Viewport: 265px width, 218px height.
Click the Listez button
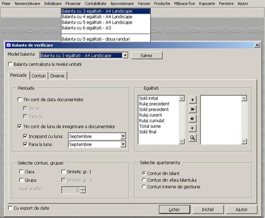tap(174, 210)
